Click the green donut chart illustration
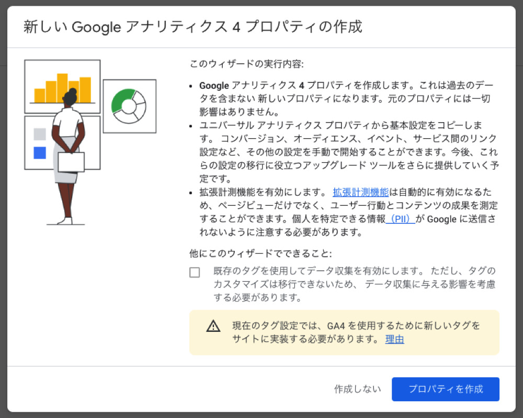 129,106
